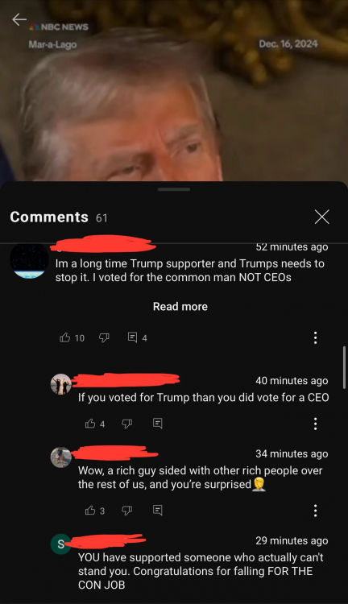Screen dimensions: 348x604
Task: Like the 'long time Trump supporter' comment
Action: tap(65, 337)
